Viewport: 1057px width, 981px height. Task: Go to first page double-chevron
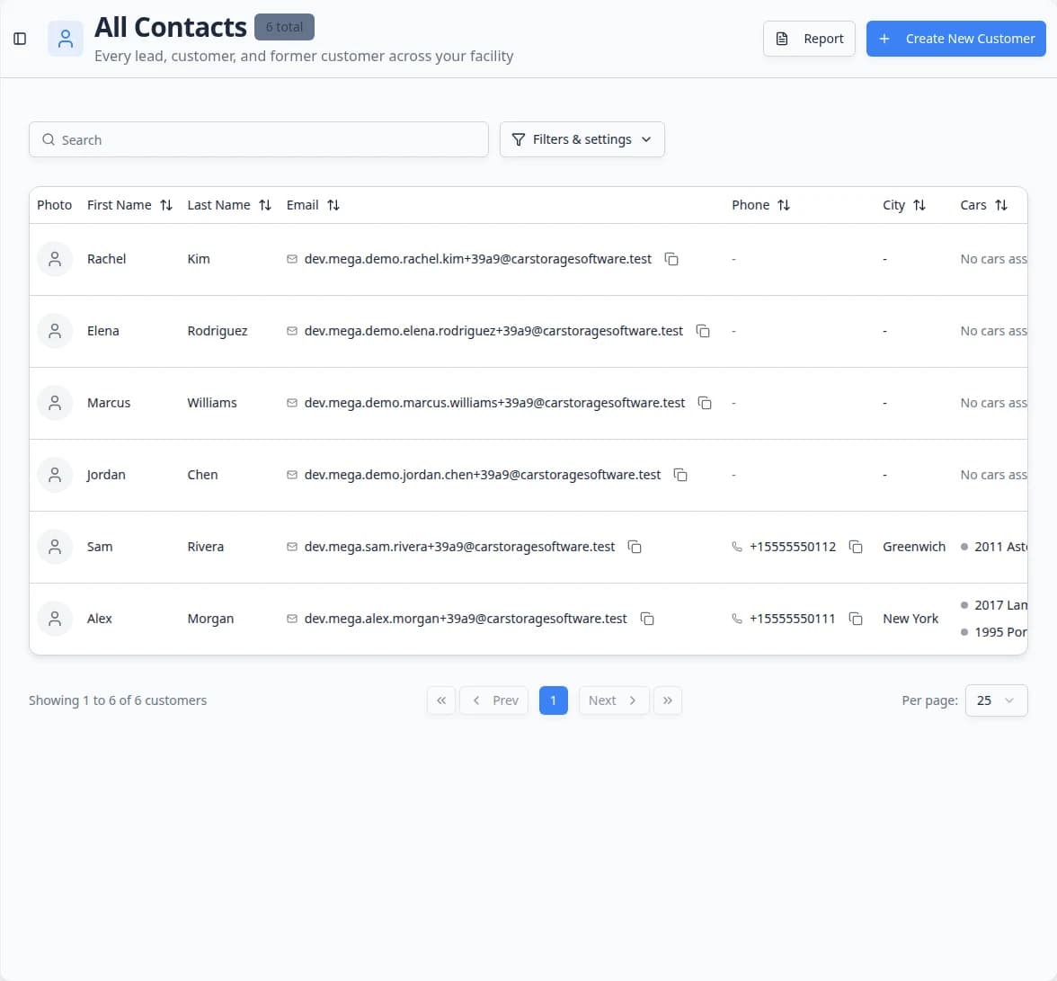point(441,700)
